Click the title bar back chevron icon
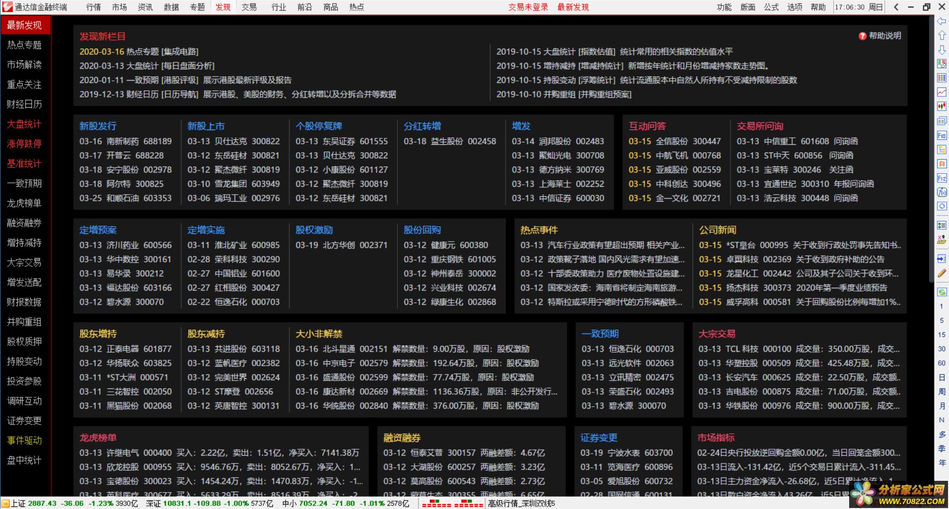Viewport: 949px width, 509px height. [x=896, y=7]
